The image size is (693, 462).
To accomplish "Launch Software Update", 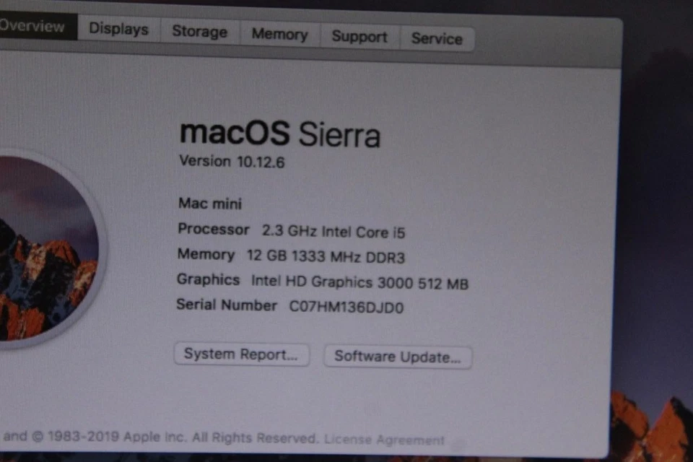I will tap(398, 357).
